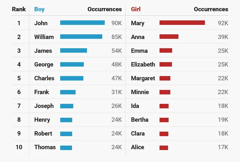This screenshot has height=162, width=240.
Task: Select the blue bar for Charles
Action: 72,78
